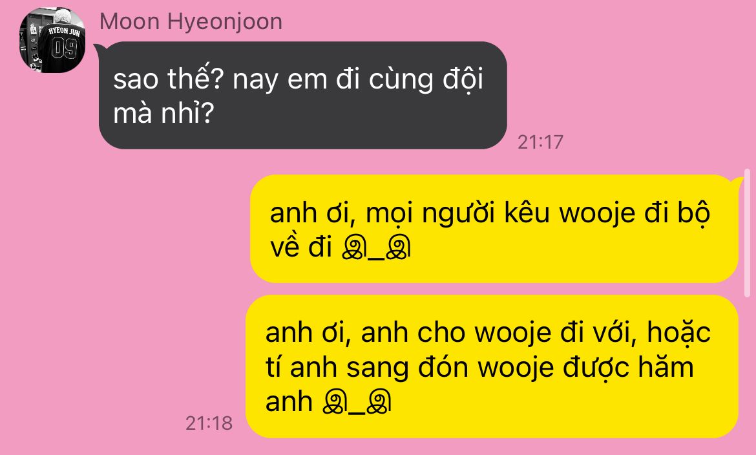Image resolution: width=756 pixels, height=455 pixels.
Task: Click the HYEON JUN text on the avatar
Action: tap(64, 32)
